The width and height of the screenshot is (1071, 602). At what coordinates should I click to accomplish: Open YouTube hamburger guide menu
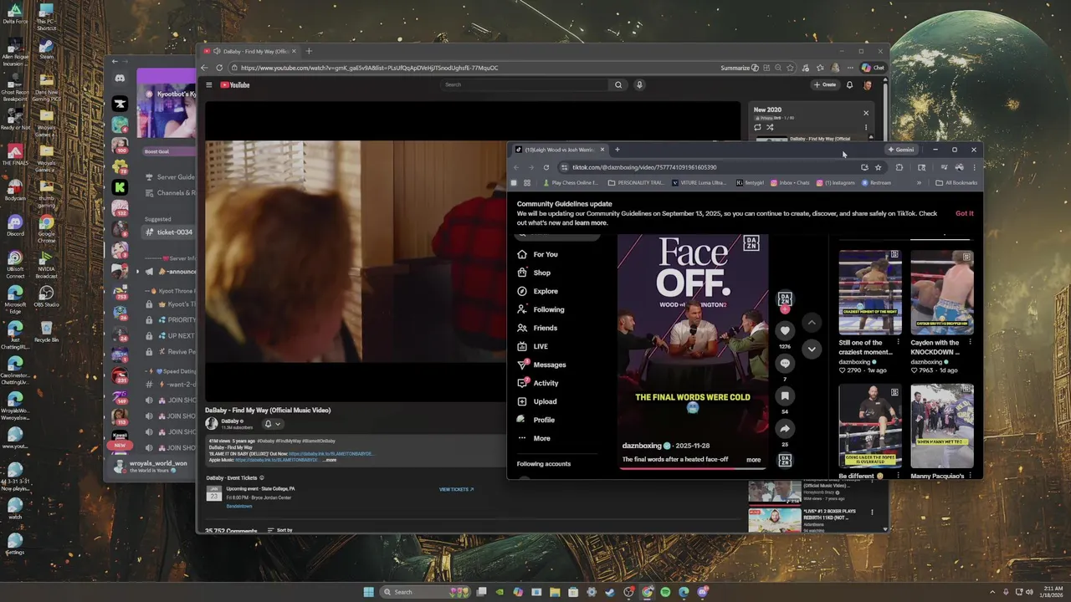click(x=209, y=84)
